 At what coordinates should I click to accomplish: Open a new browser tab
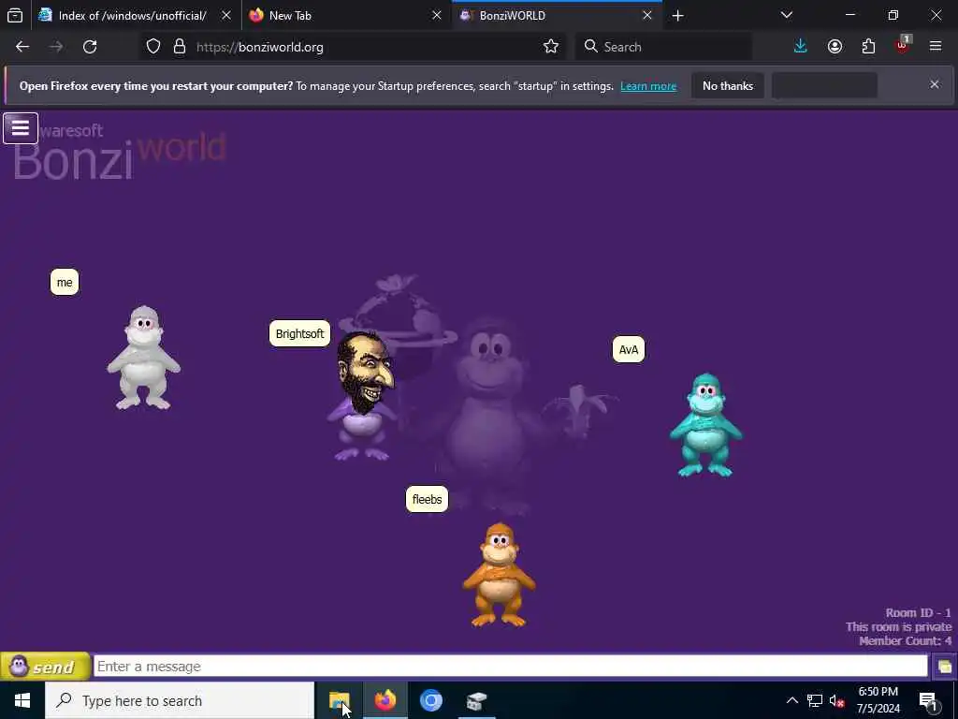coord(677,15)
